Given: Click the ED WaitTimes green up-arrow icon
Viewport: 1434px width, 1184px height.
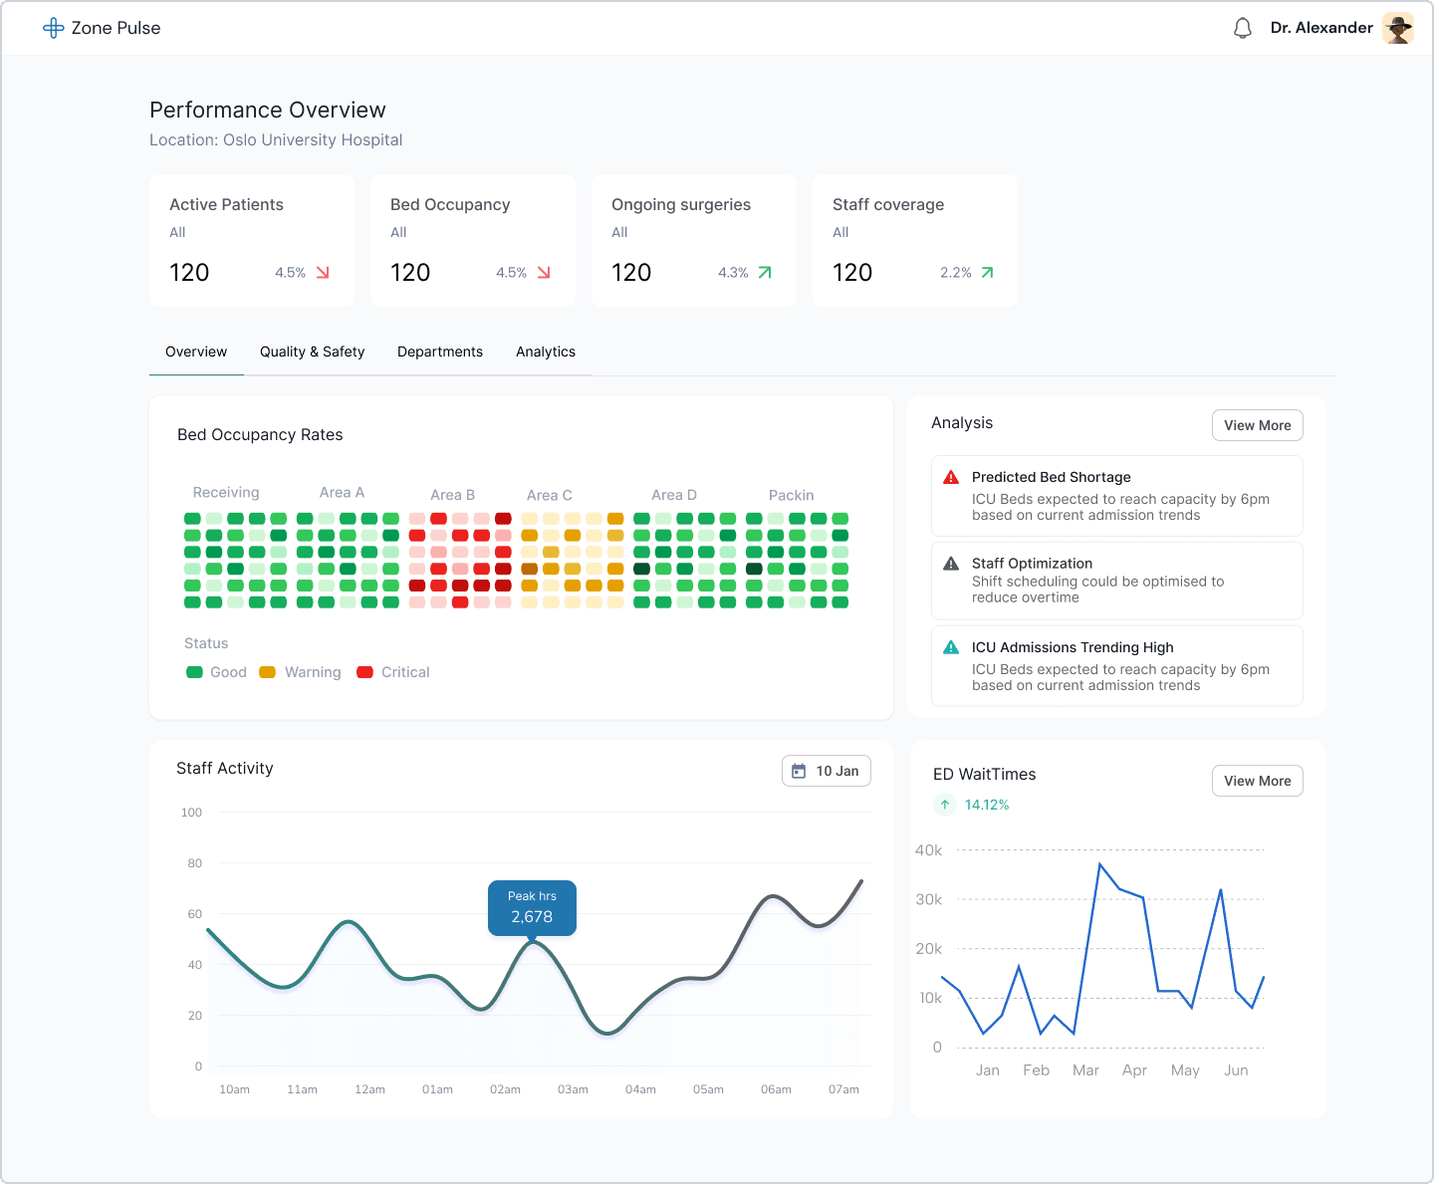Looking at the screenshot, I should pyautogui.click(x=945, y=805).
